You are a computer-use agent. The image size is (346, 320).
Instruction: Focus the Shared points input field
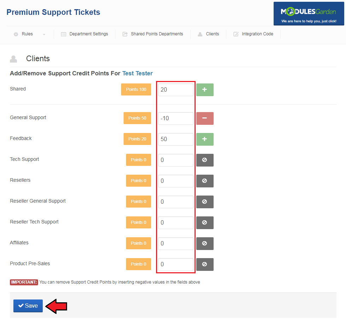(176, 90)
